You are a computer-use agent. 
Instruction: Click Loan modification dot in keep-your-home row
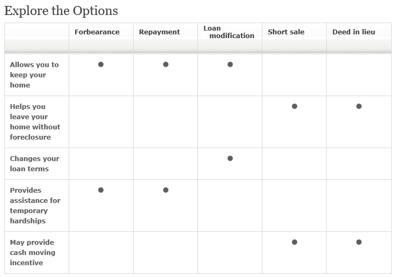230,64
